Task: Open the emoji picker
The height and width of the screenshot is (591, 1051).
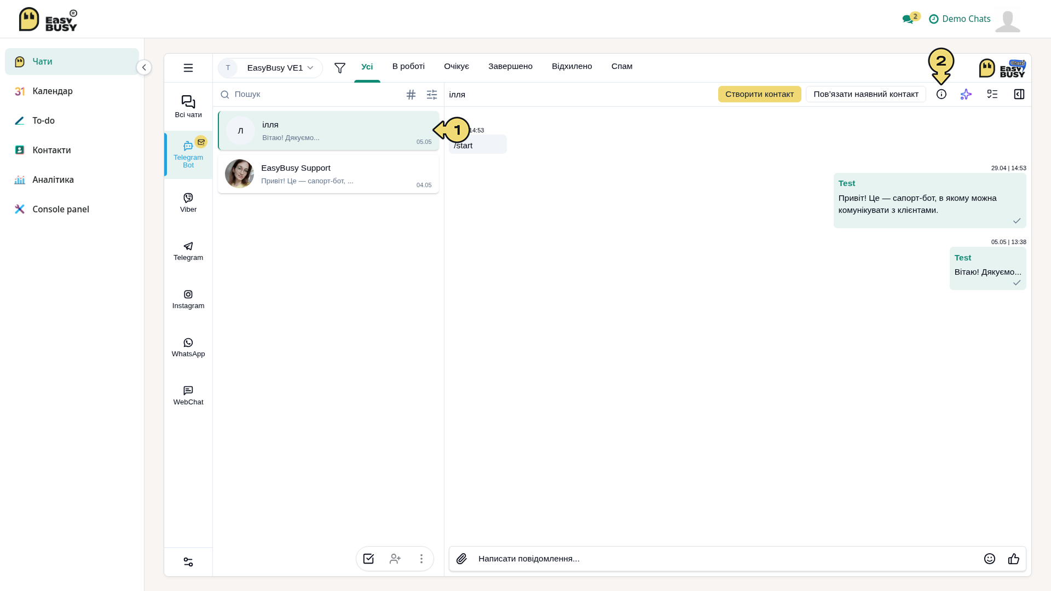Action: click(989, 559)
